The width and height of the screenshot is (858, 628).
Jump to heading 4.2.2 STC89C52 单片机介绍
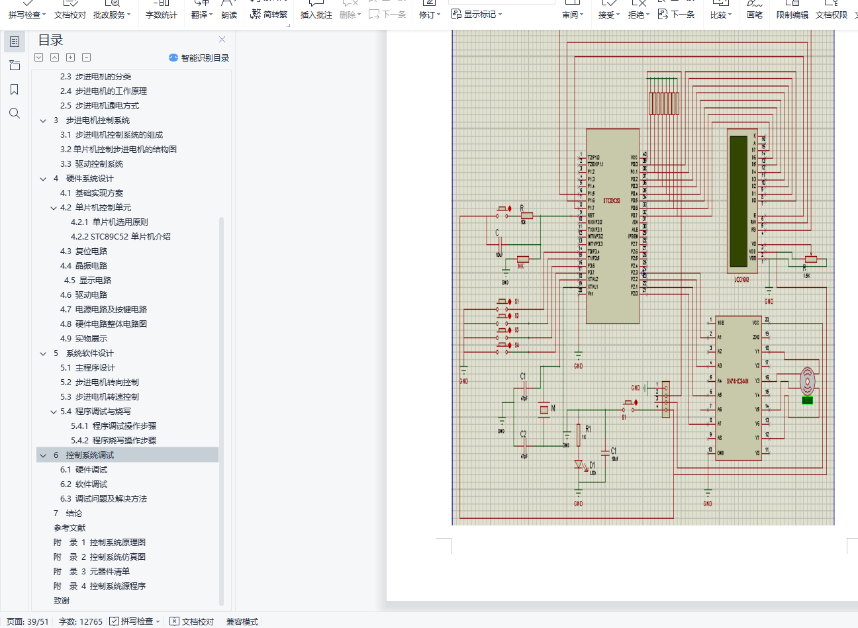pos(120,237)
